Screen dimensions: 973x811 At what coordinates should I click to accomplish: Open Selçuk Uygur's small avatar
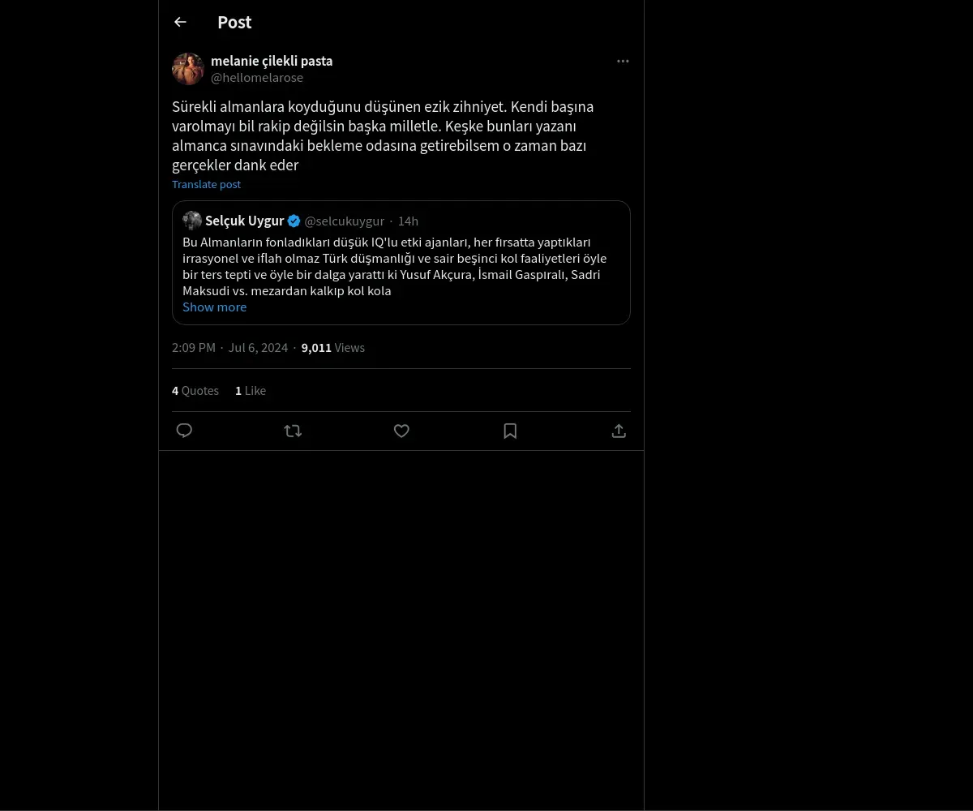pos(192,221)
